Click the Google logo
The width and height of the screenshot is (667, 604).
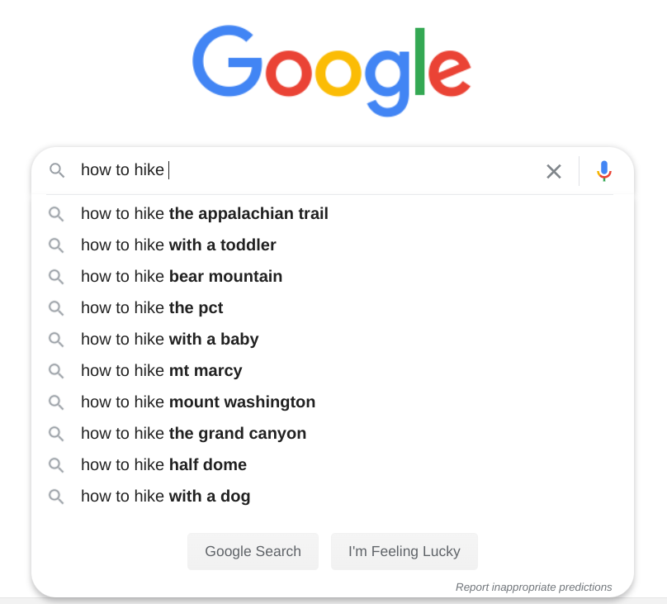click(x=332, y=71)
